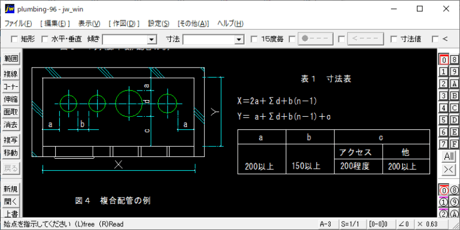Screen dimensions: 460x230
Task: Select layer D square button
Action: point(455,120)
